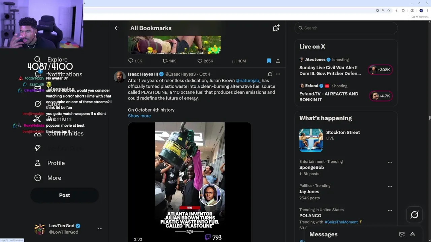Reply to the 1.3K comments post

(x=135, y=61)
